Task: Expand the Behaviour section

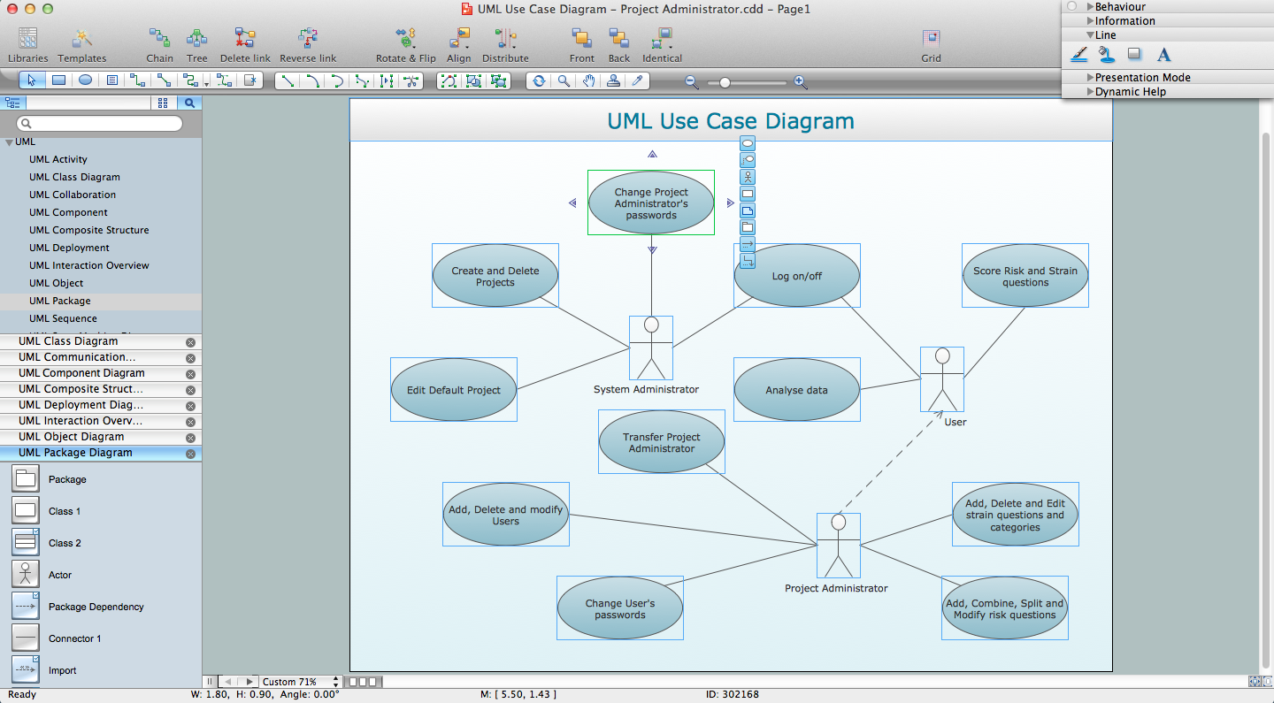Action: [x=1091, y=6]
